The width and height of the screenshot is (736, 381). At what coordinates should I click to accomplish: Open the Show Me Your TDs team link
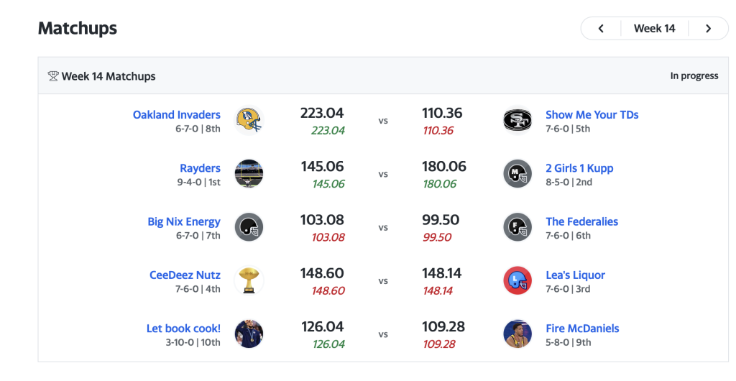pyautogui.click(x=592, y=114)
